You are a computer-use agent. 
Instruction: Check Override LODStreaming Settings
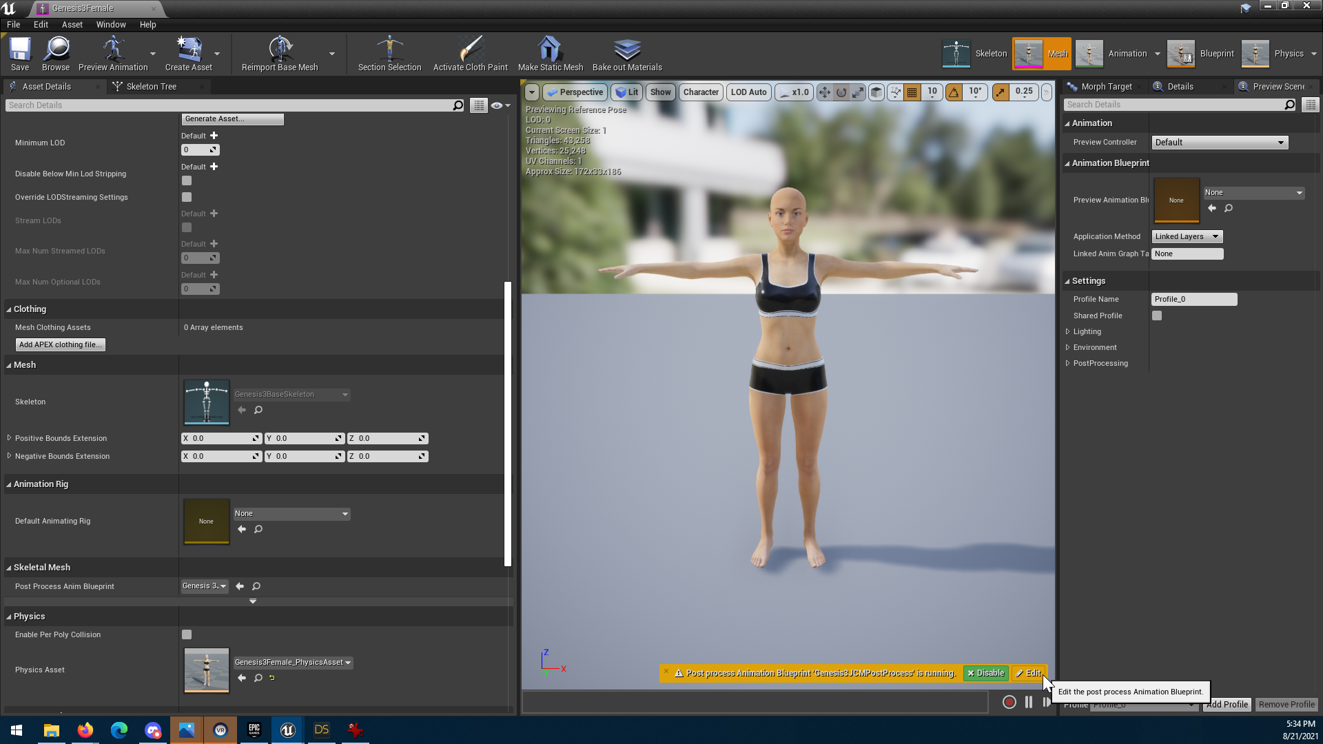click(x=187, y=196)
